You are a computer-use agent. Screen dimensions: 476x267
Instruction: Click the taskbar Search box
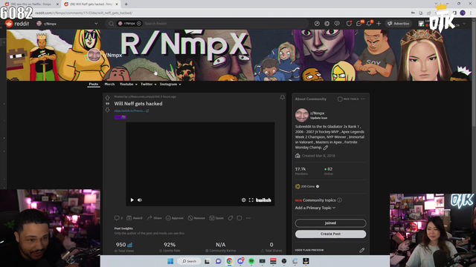click(189, 261)
